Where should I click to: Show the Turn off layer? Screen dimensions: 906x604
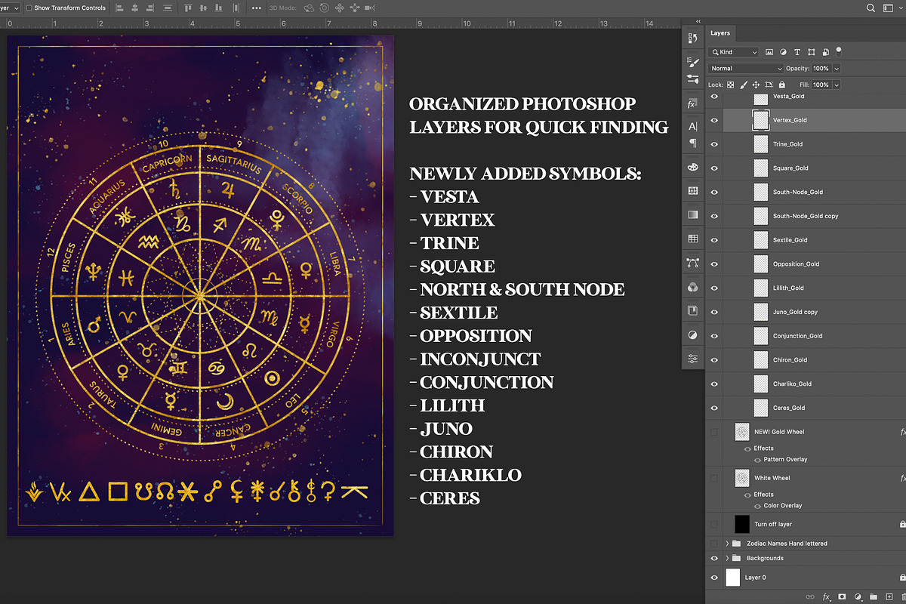pos(714,524)
